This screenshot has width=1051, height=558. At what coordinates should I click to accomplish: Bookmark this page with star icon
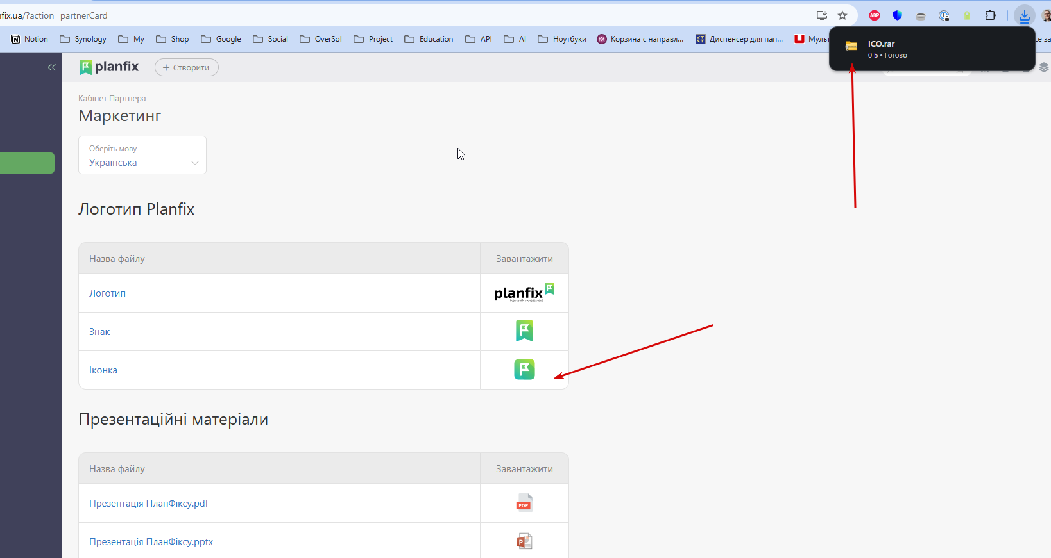click(x=842, y=15)
